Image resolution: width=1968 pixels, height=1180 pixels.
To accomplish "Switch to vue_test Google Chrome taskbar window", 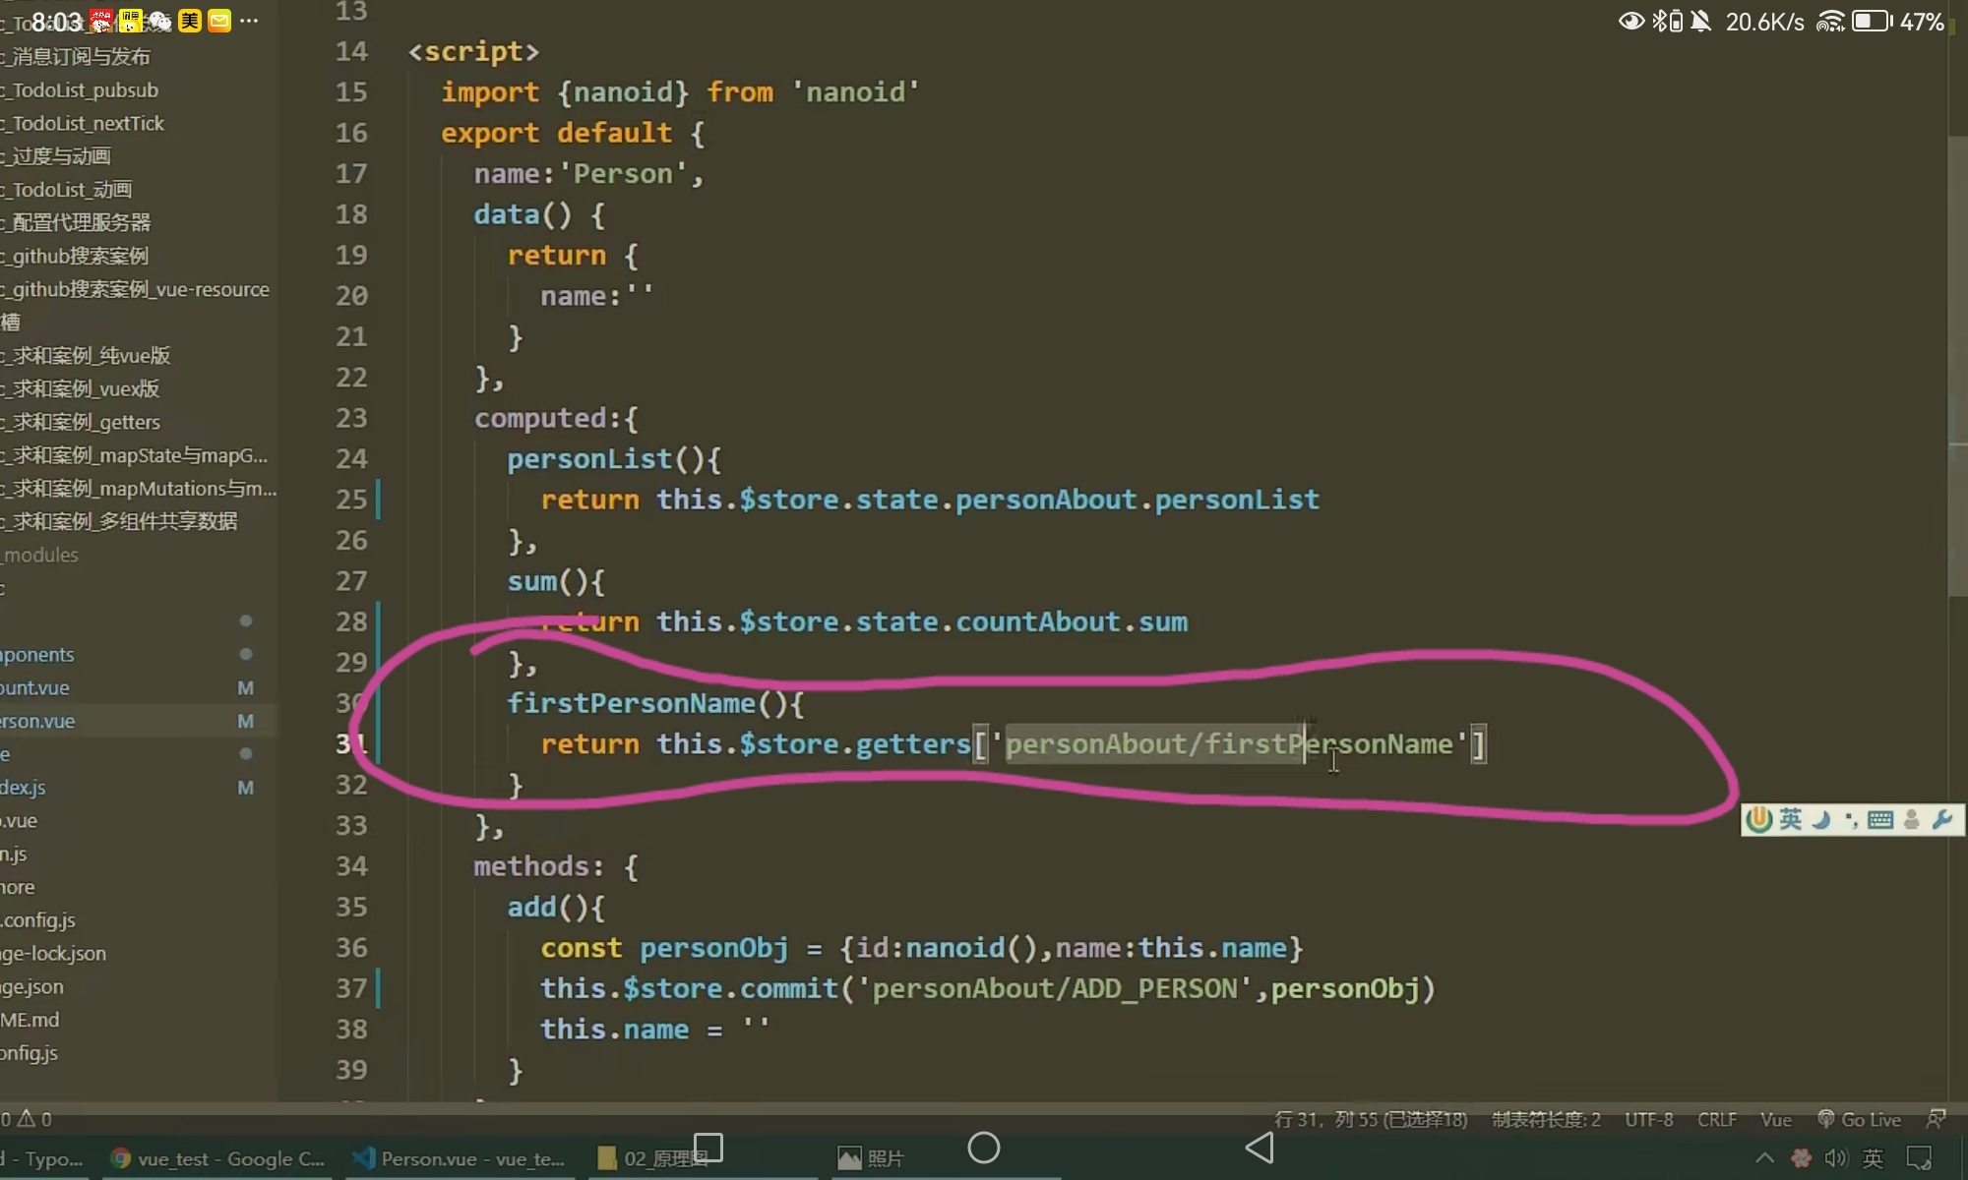I will (218, 1158).
